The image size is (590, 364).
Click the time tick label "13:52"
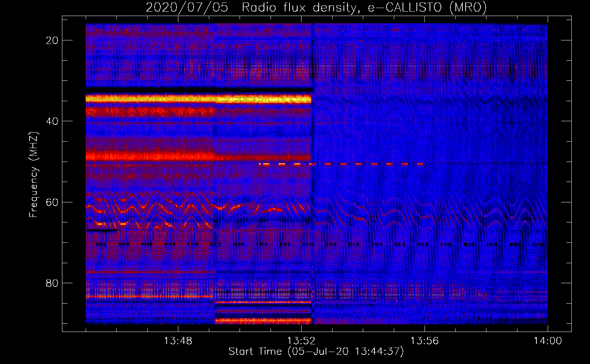[x=301, y=341]
